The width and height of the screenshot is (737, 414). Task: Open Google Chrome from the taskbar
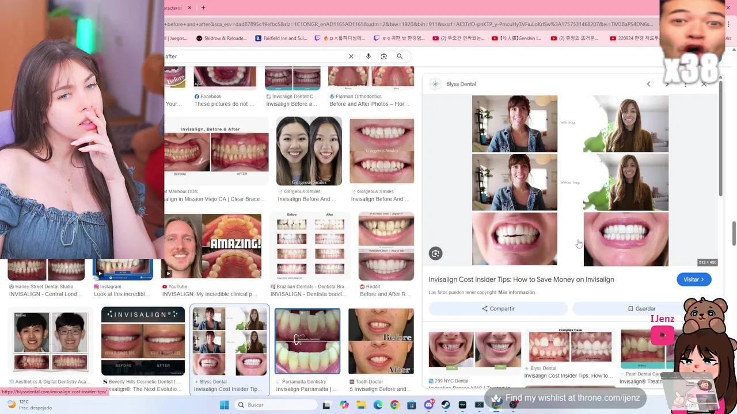tap(394, 405)
